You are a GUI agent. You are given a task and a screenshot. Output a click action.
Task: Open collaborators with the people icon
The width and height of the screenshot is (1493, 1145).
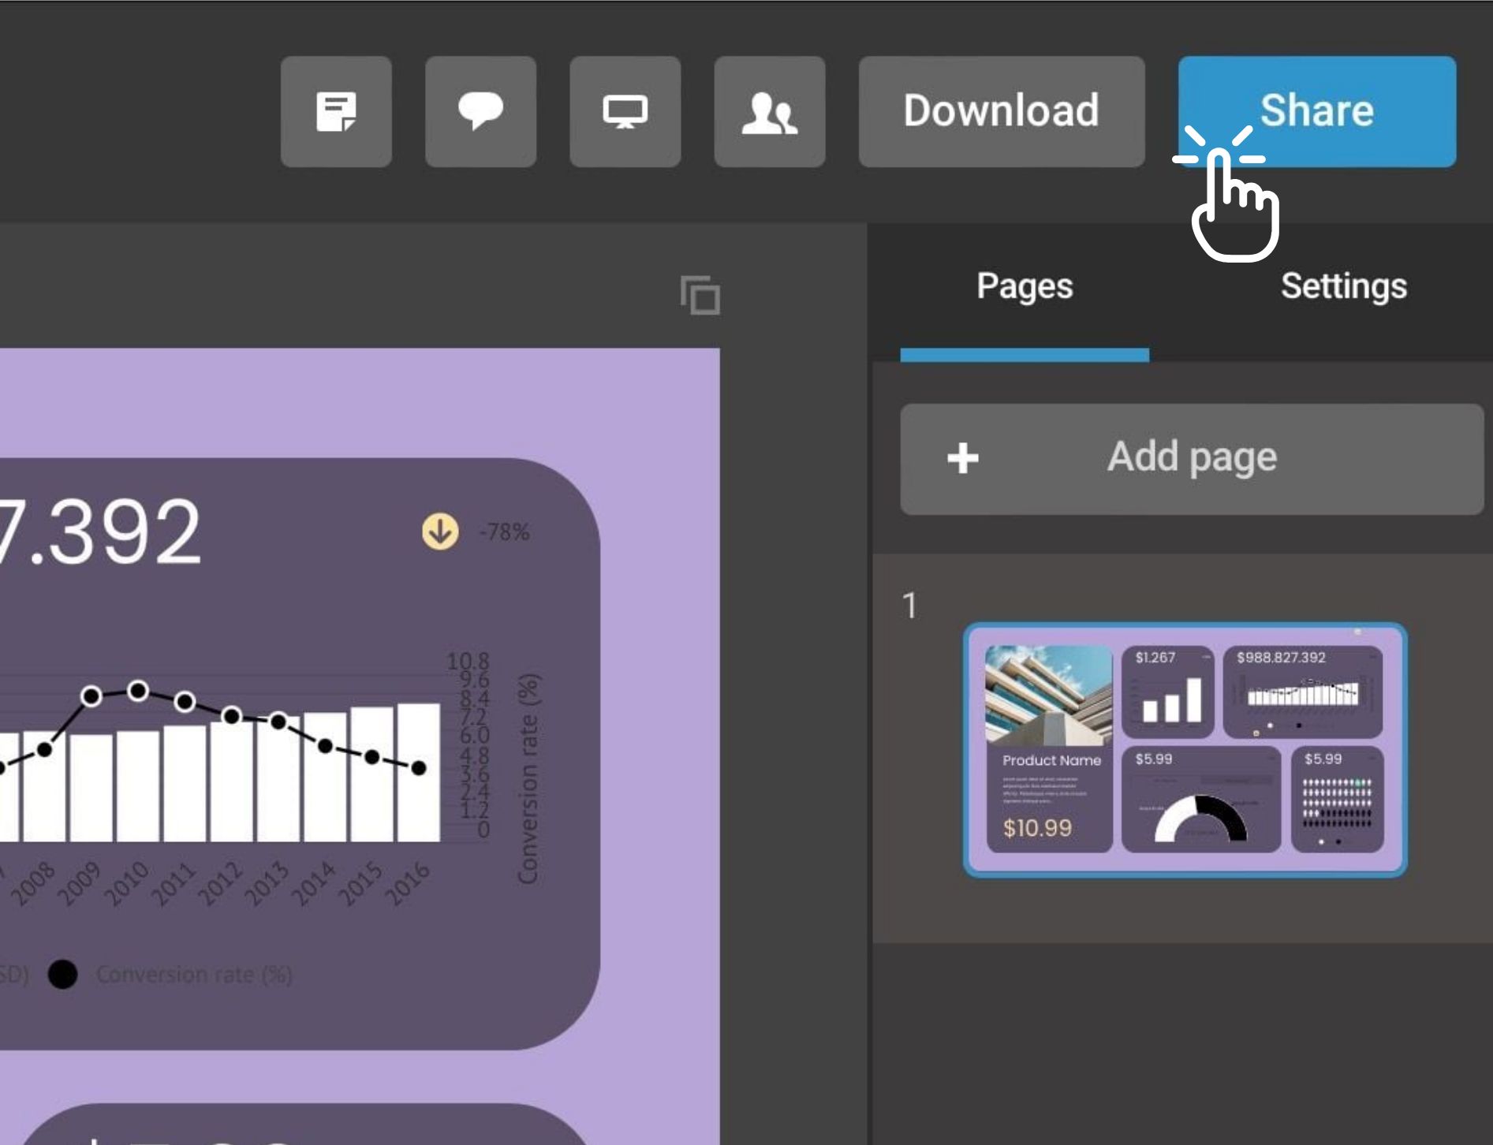click(x=769, y=110)
